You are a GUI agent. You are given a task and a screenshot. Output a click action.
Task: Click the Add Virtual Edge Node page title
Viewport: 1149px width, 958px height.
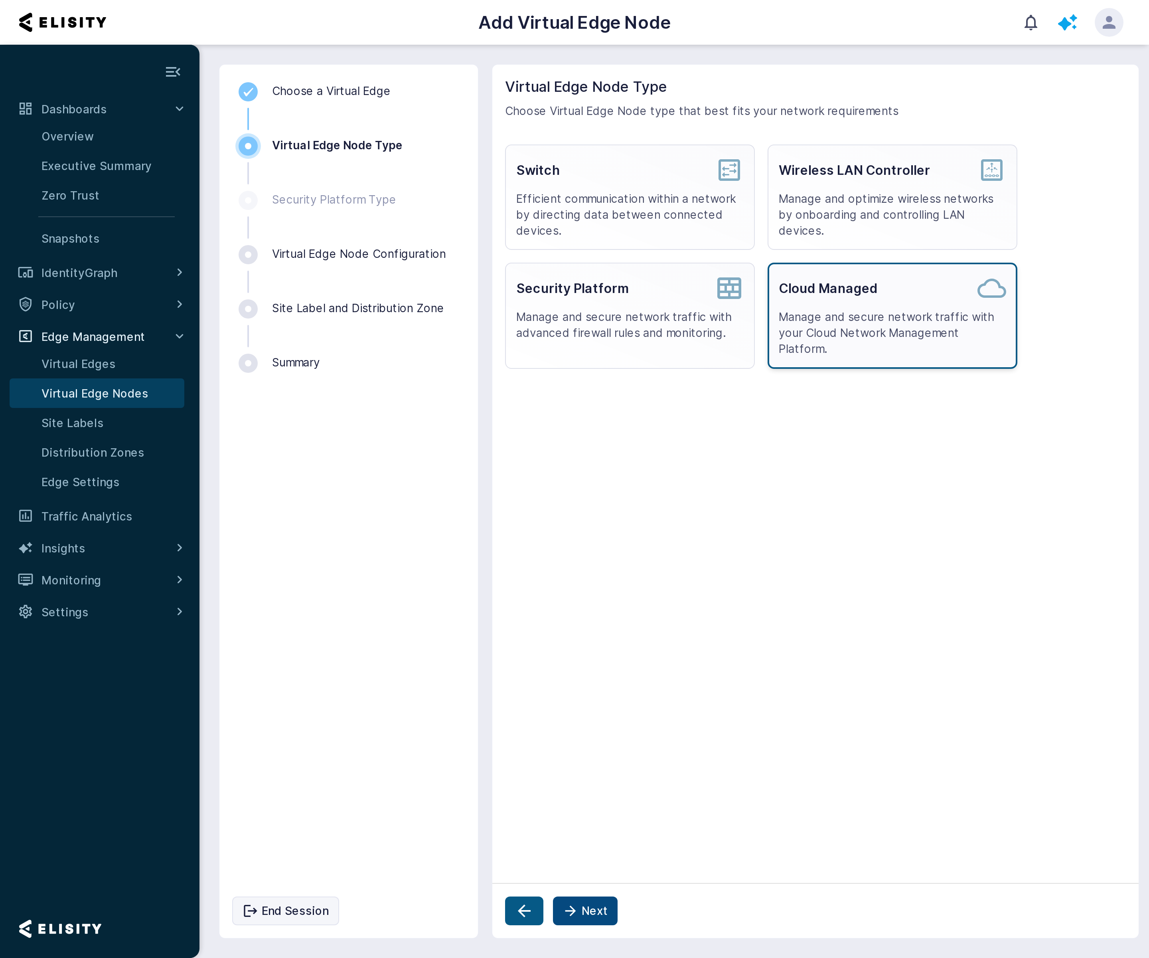coord(574,22)
